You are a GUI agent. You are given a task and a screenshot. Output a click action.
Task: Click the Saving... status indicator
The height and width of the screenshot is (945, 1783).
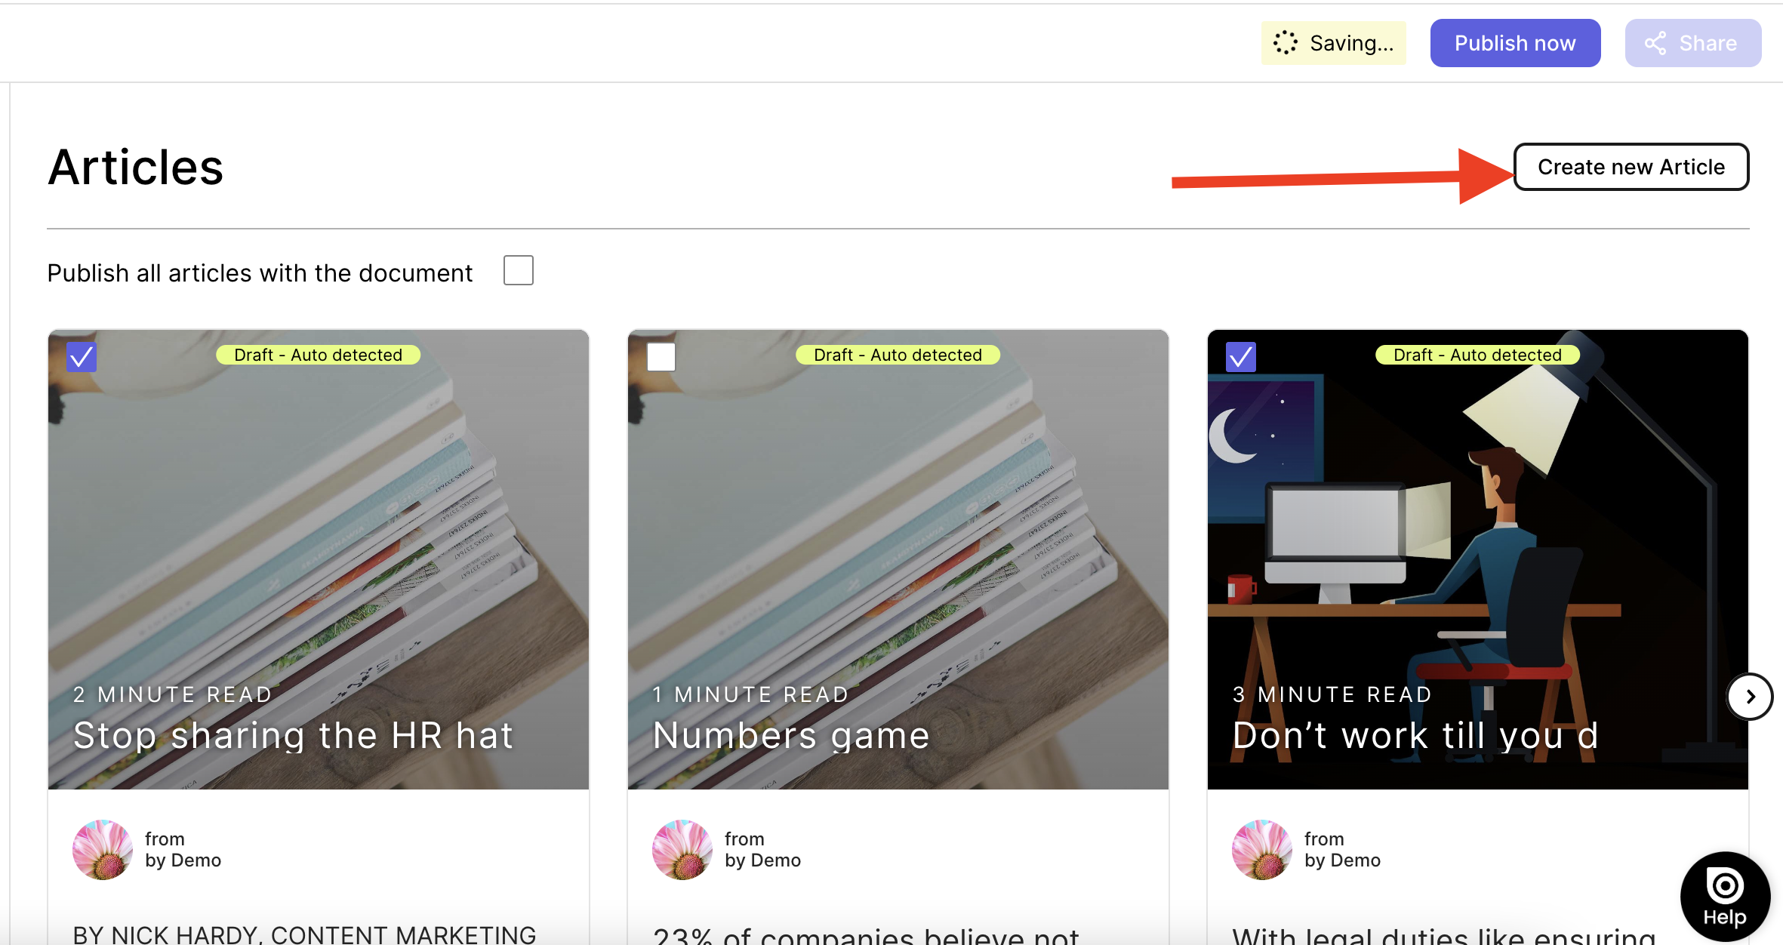tap(1334, 43)
